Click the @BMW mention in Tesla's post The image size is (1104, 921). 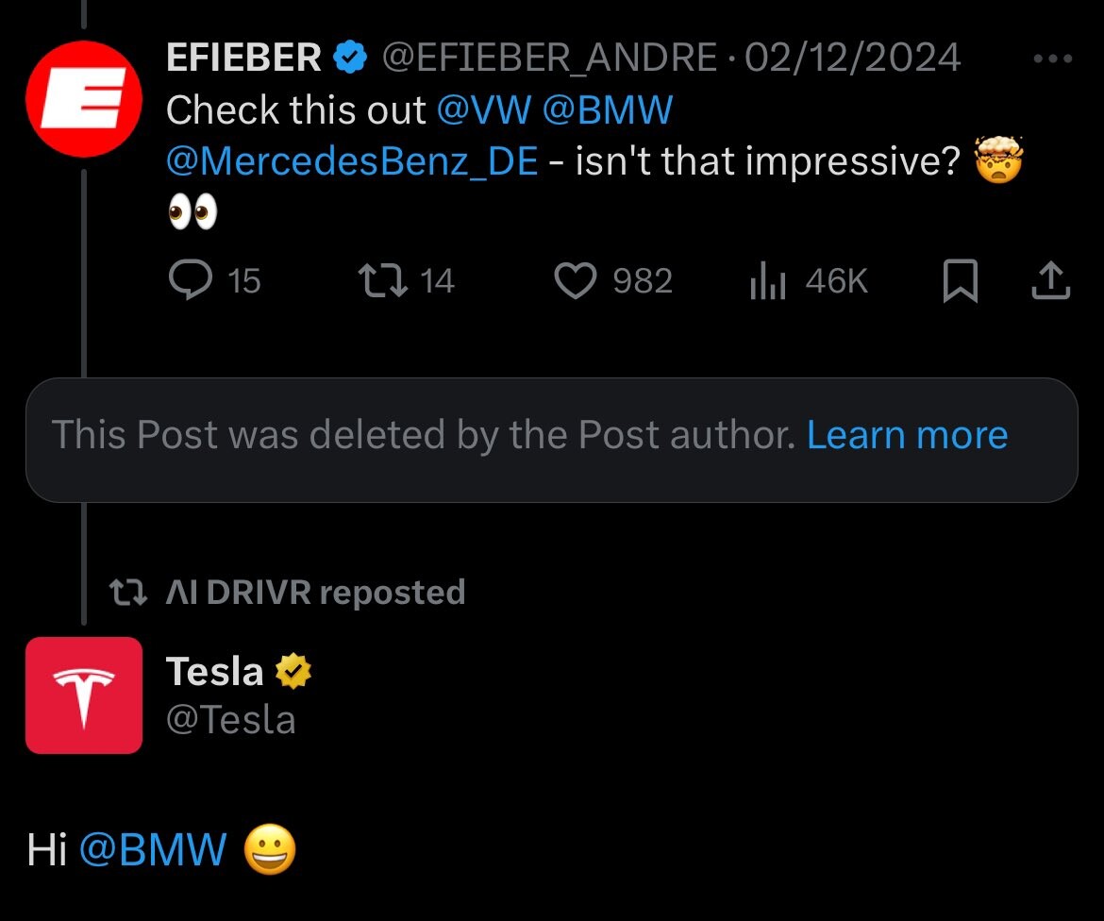point(154,850)
